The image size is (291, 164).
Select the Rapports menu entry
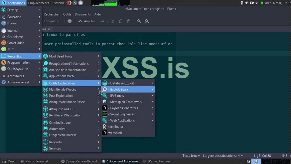pyautogui.click(x=72, y=142)
